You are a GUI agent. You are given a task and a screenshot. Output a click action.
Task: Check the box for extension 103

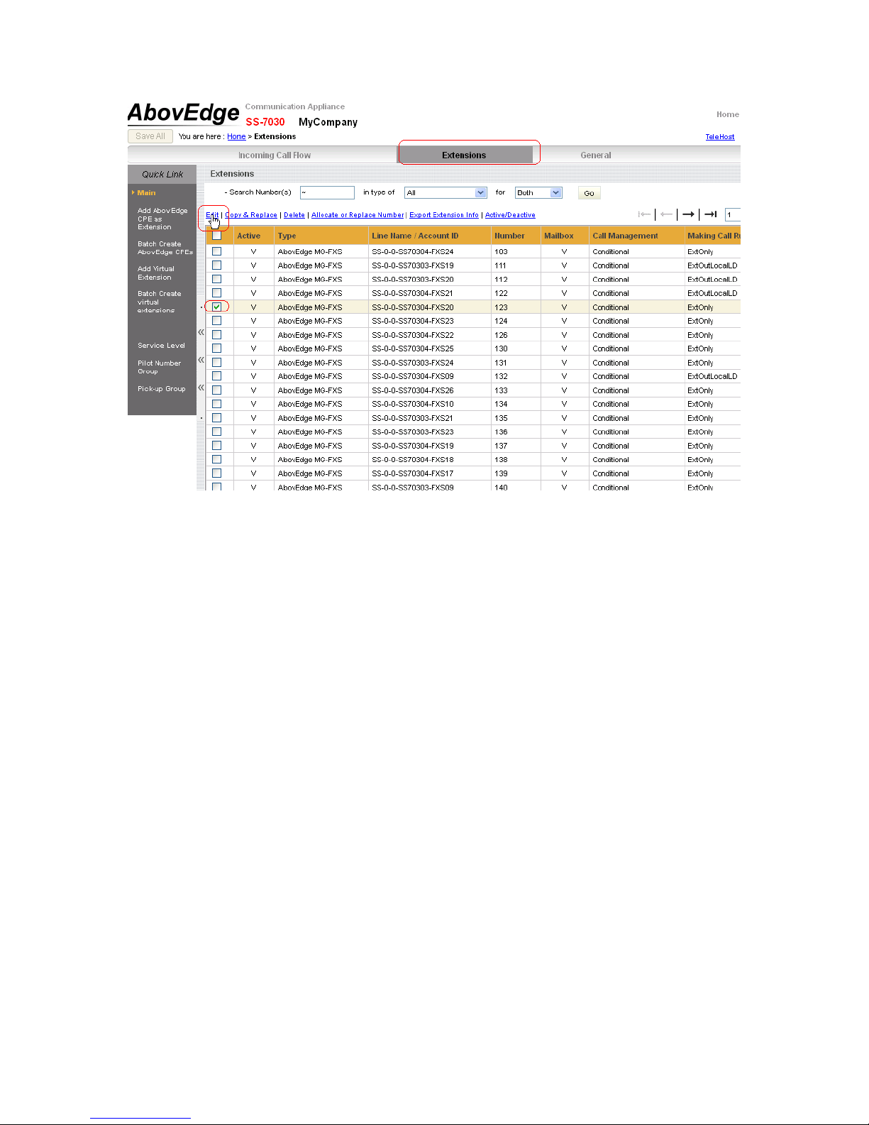pyautogui.click(x=217, y=251)
